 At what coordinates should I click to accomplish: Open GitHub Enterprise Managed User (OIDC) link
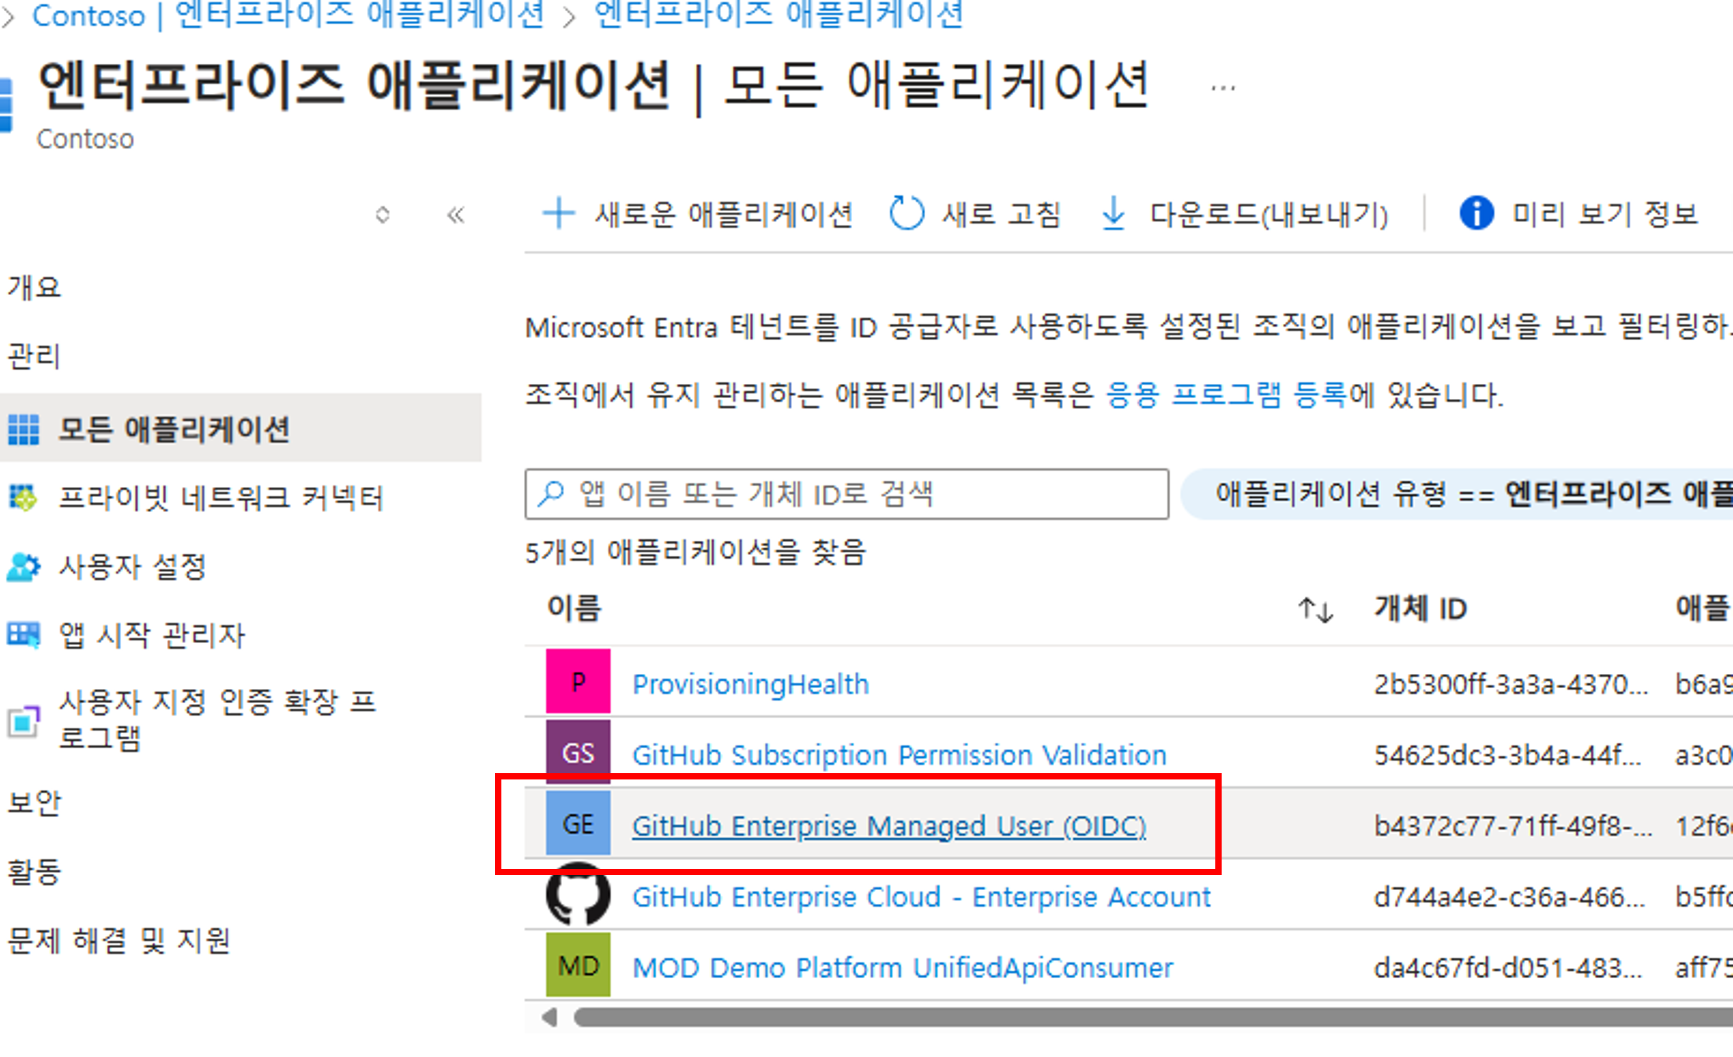(889, 826)
